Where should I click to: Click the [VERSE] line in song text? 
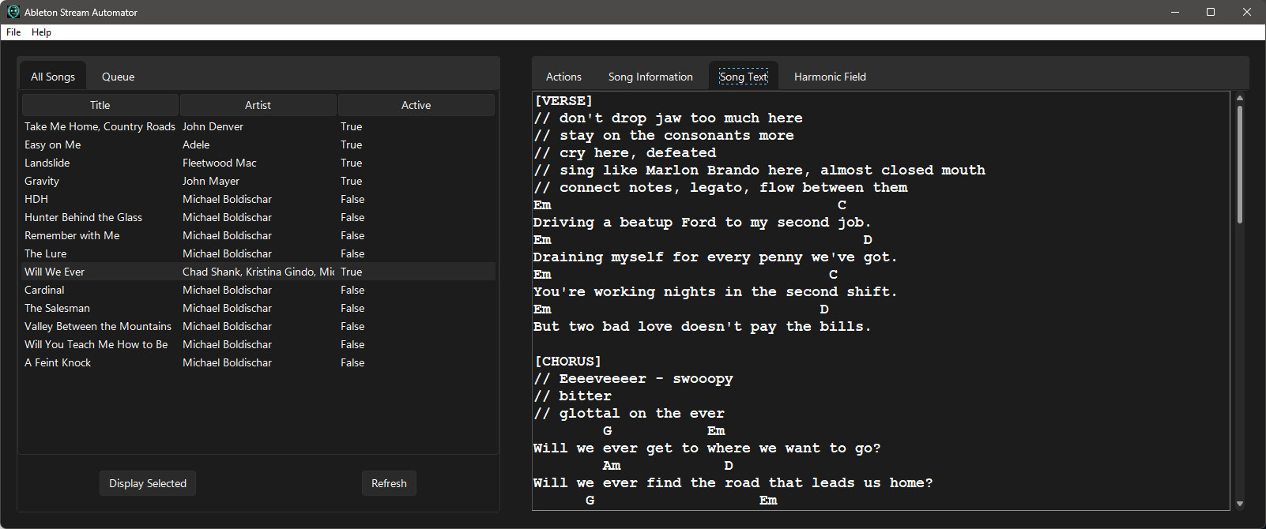pos(563,101)
